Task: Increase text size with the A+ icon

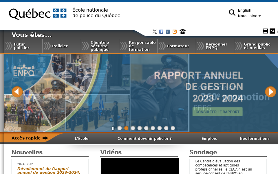Action: (x=272, y=31)
